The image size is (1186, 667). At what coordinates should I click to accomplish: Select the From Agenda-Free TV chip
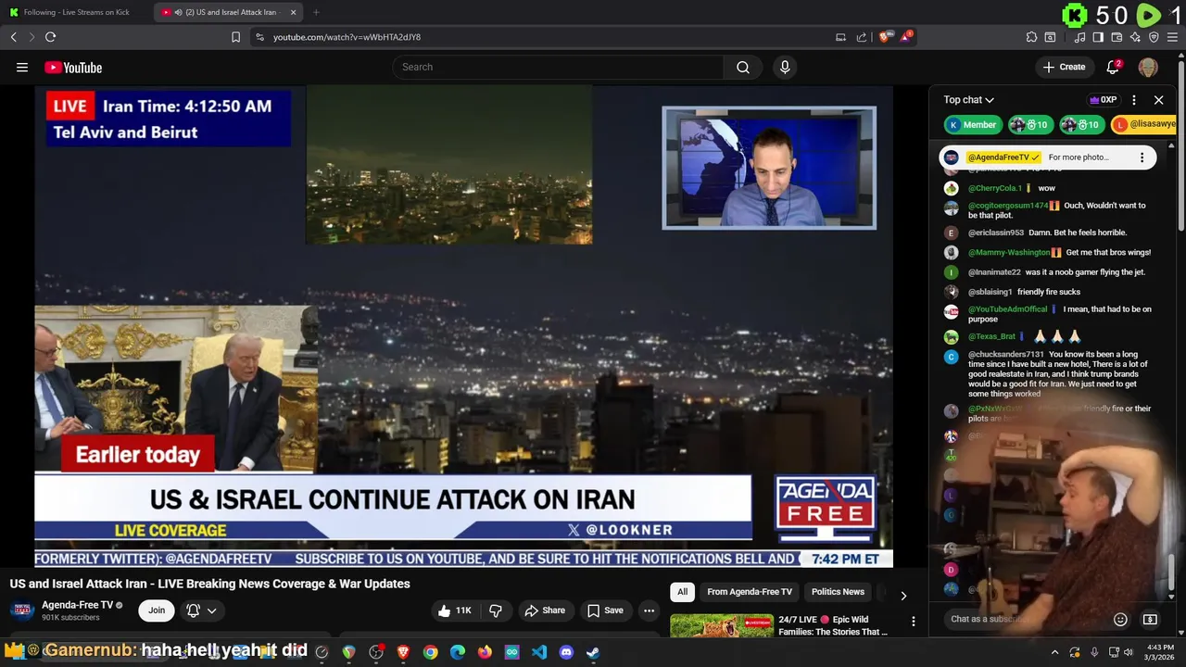(x=750, y=592)
